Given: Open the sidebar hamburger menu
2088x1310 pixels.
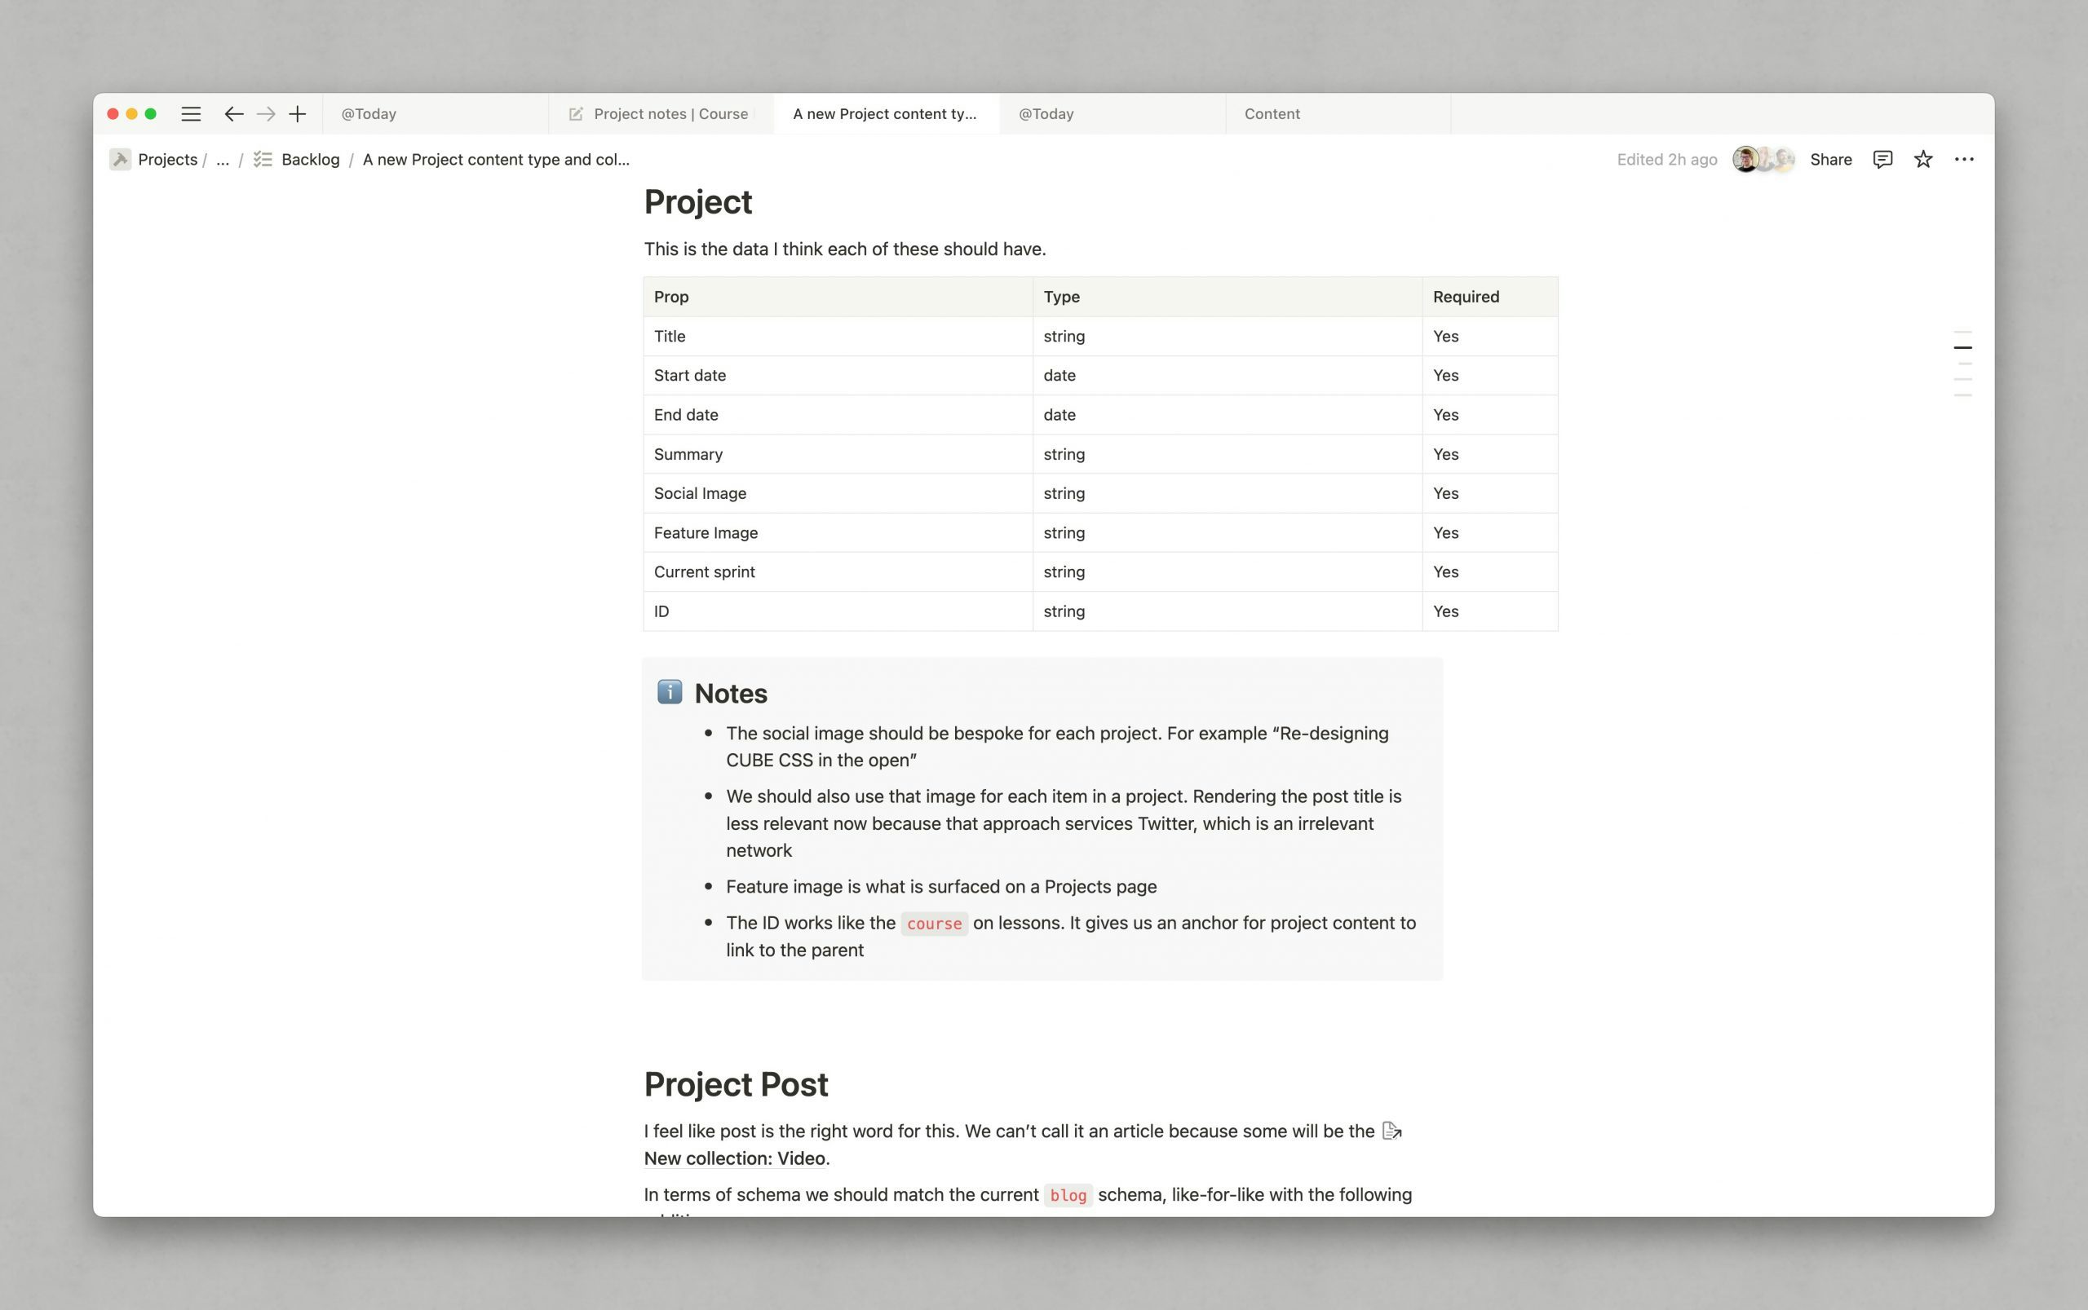Looking at the screenshot, I should click(x=191, y=113).
